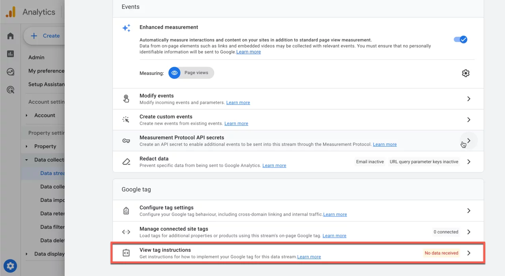
Task: Open Learn more link for Modify events
Action: tap(238, 103)
